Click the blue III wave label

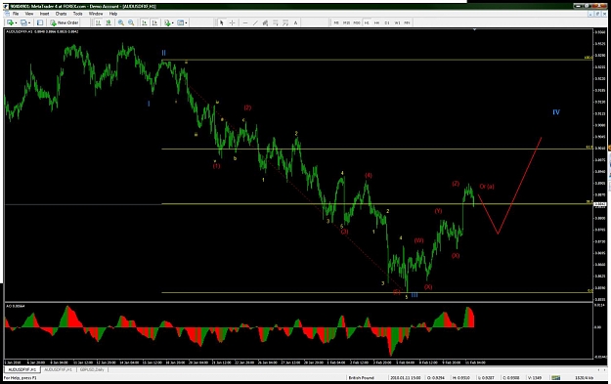coord(415,295)
